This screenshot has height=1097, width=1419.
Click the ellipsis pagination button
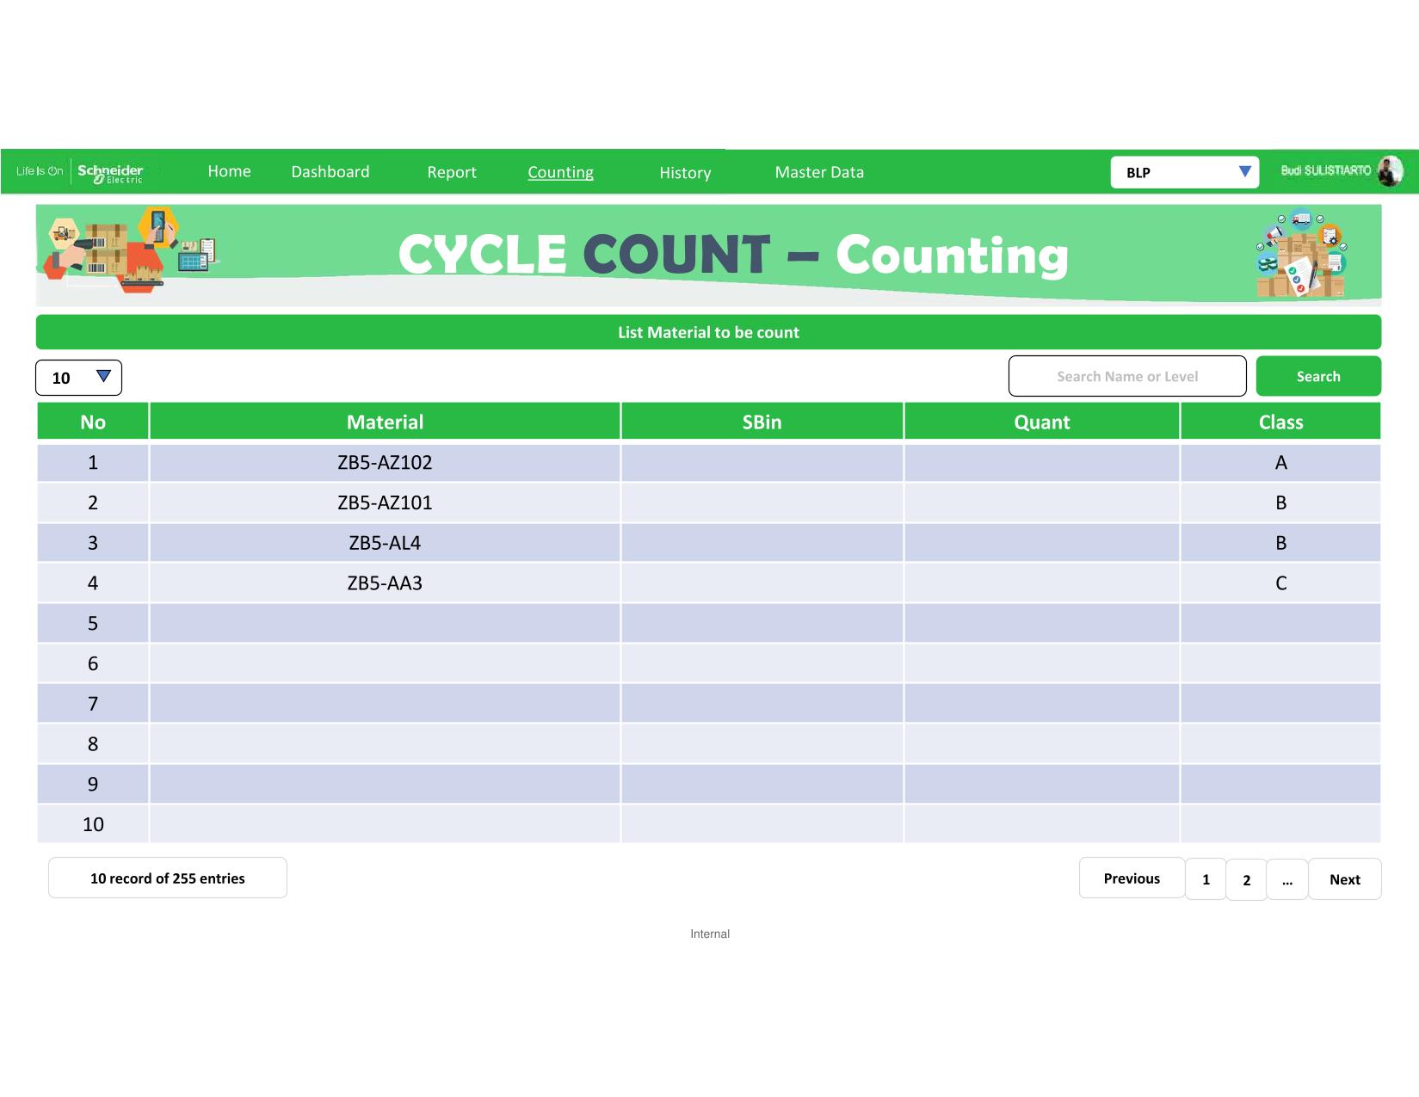point(1287,880)
